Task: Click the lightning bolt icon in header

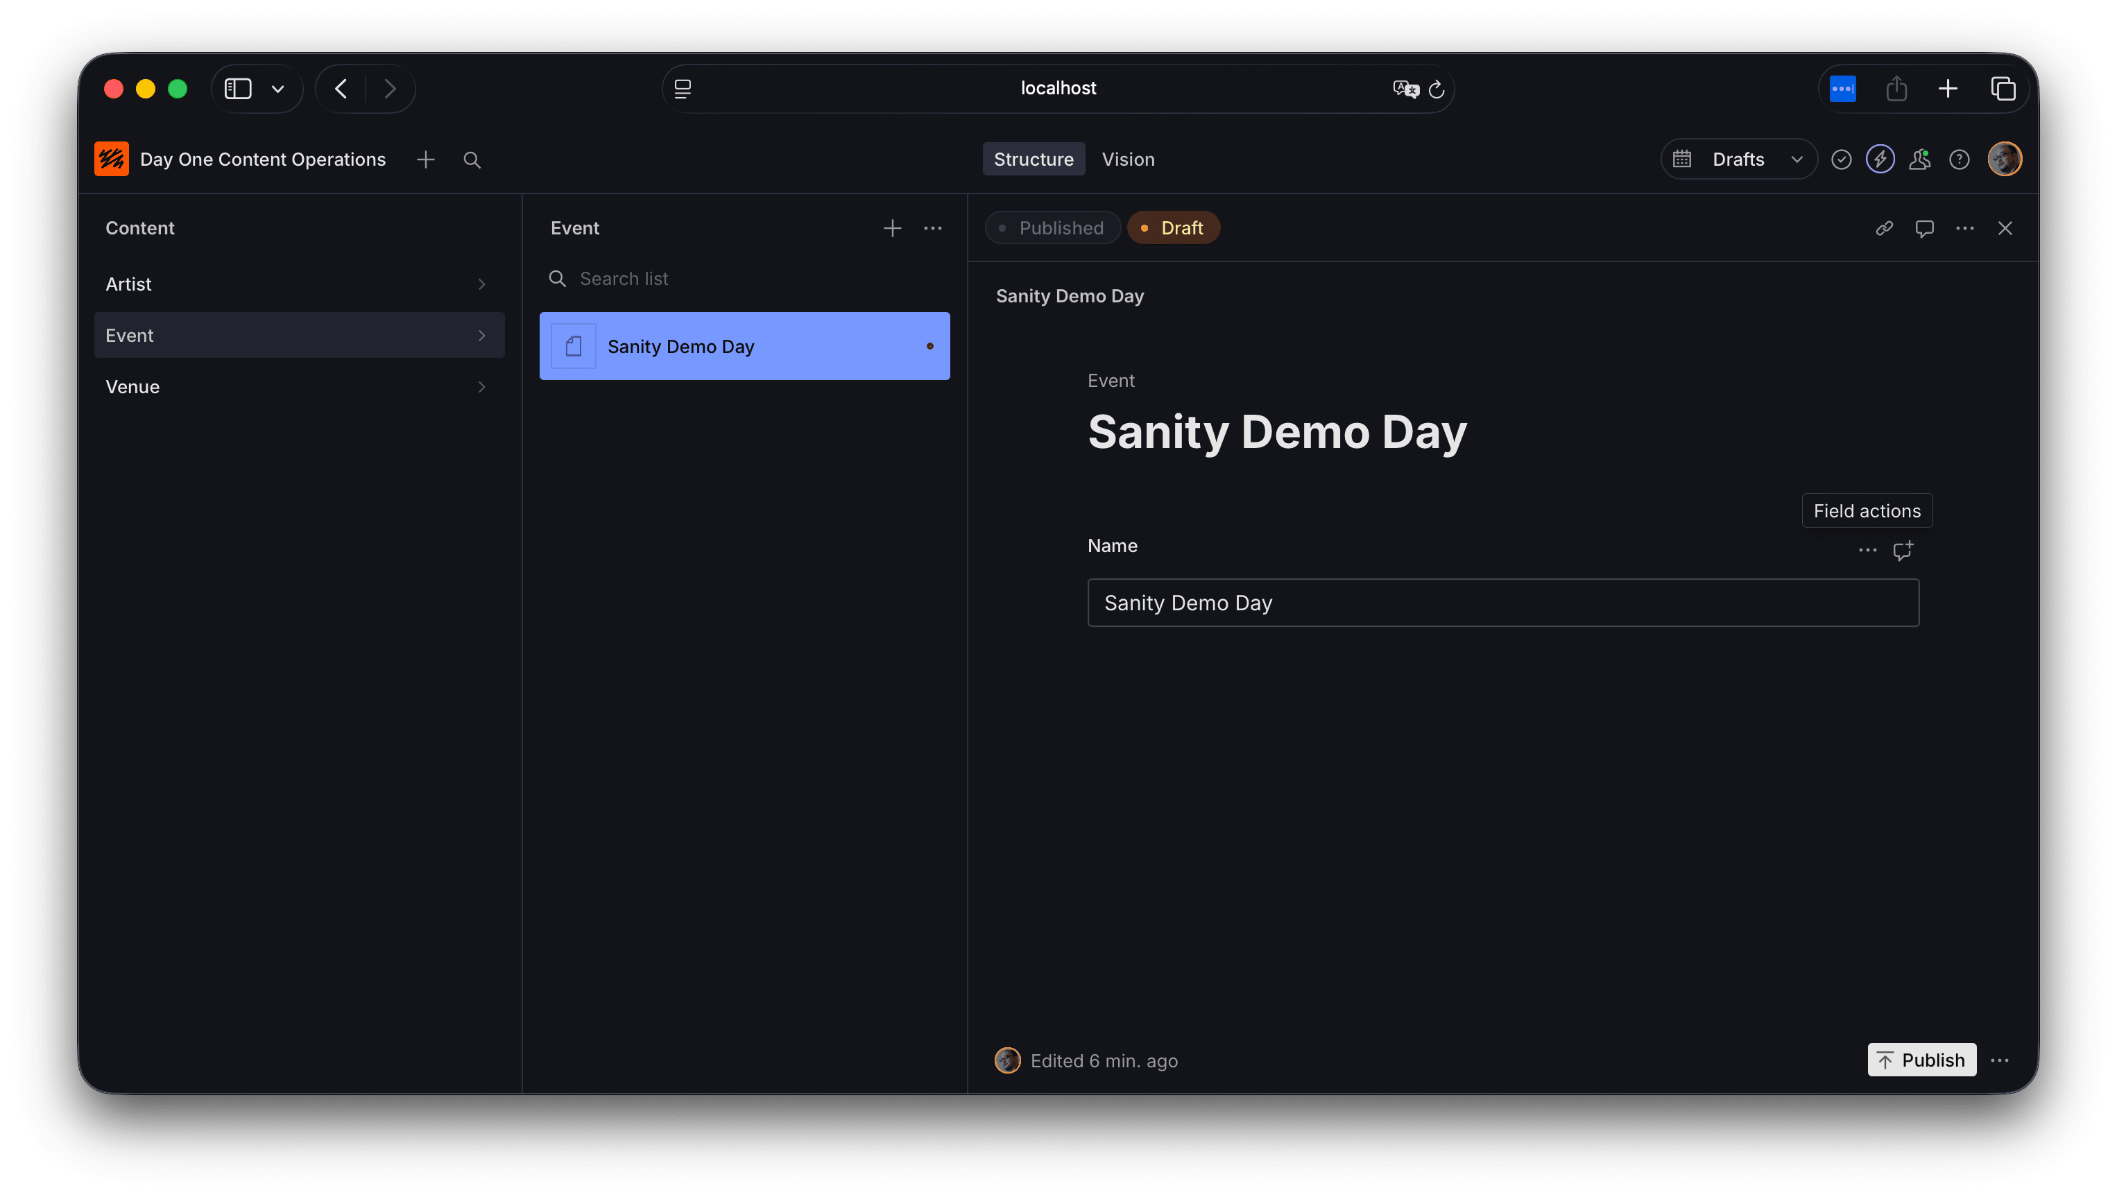Action: coord(1879,160)
